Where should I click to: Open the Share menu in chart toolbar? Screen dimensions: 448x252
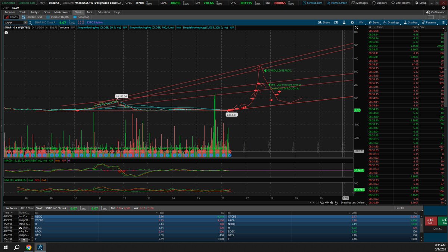pyautogui.click(x=324, y=22)
